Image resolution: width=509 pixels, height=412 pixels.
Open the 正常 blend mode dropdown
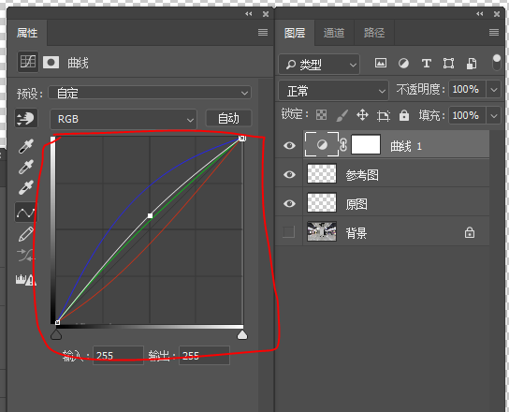point(333,91)
